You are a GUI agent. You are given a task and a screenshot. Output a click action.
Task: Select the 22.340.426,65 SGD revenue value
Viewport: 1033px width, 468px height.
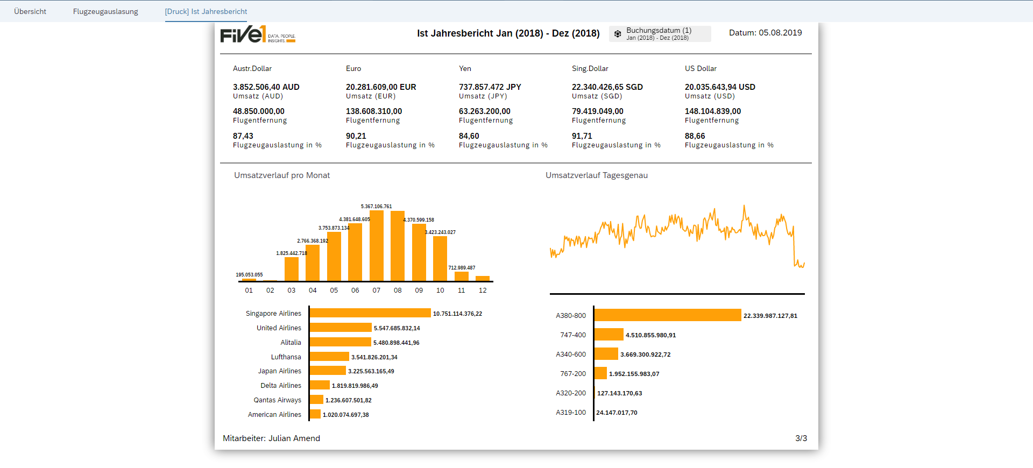tap(607, 87)
